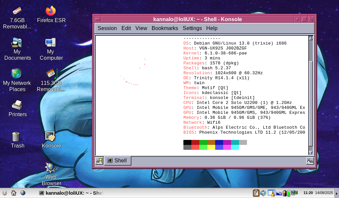
Task: Open the calendar reminder tray icon
Action: pos(271,193)
